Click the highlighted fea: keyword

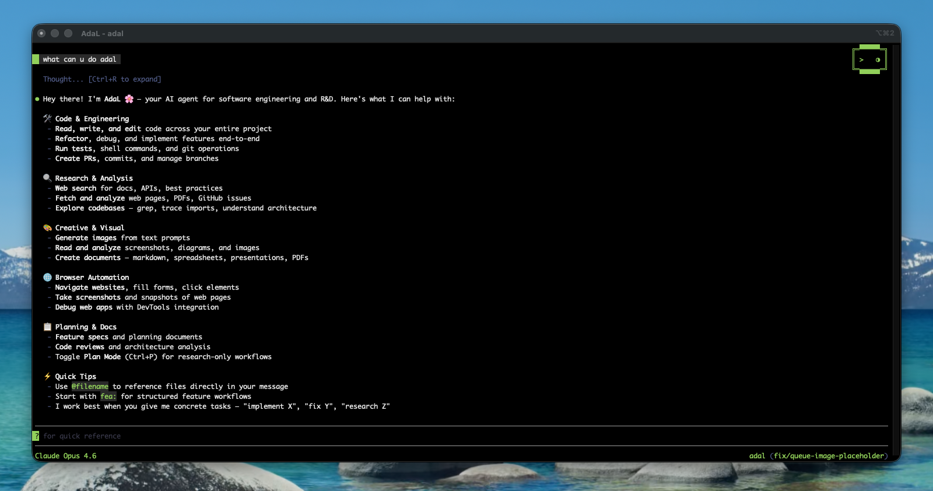[108, 396]
